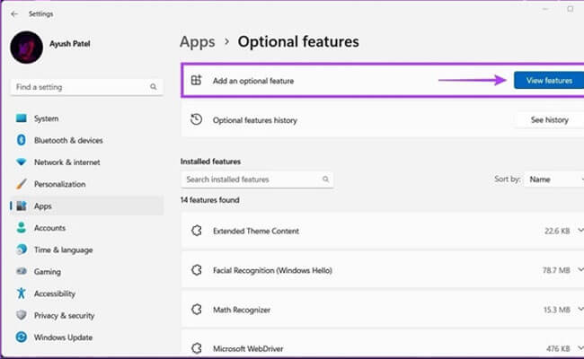Go to Privacy & security label
This screenshot has height=359, width=584.
[64, 316]
